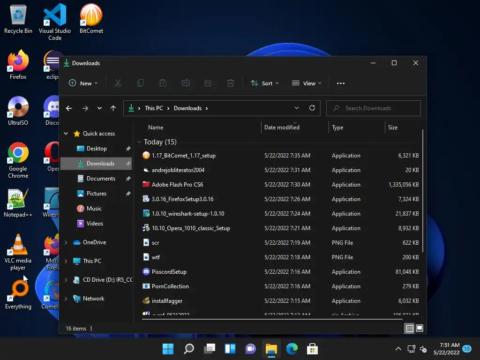Switch to large thumbnails view icon
Viewport: 480px width, 360px height.
(420, 329)
